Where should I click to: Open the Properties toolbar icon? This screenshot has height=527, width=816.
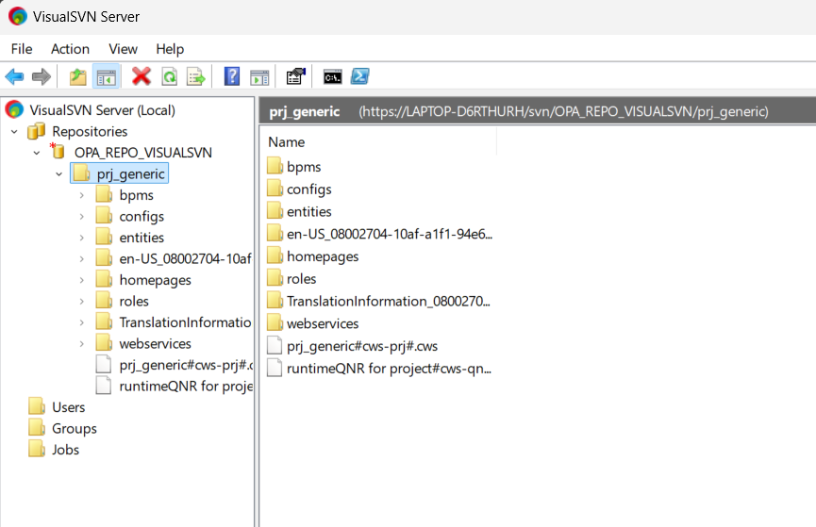[x=296, y=76]
